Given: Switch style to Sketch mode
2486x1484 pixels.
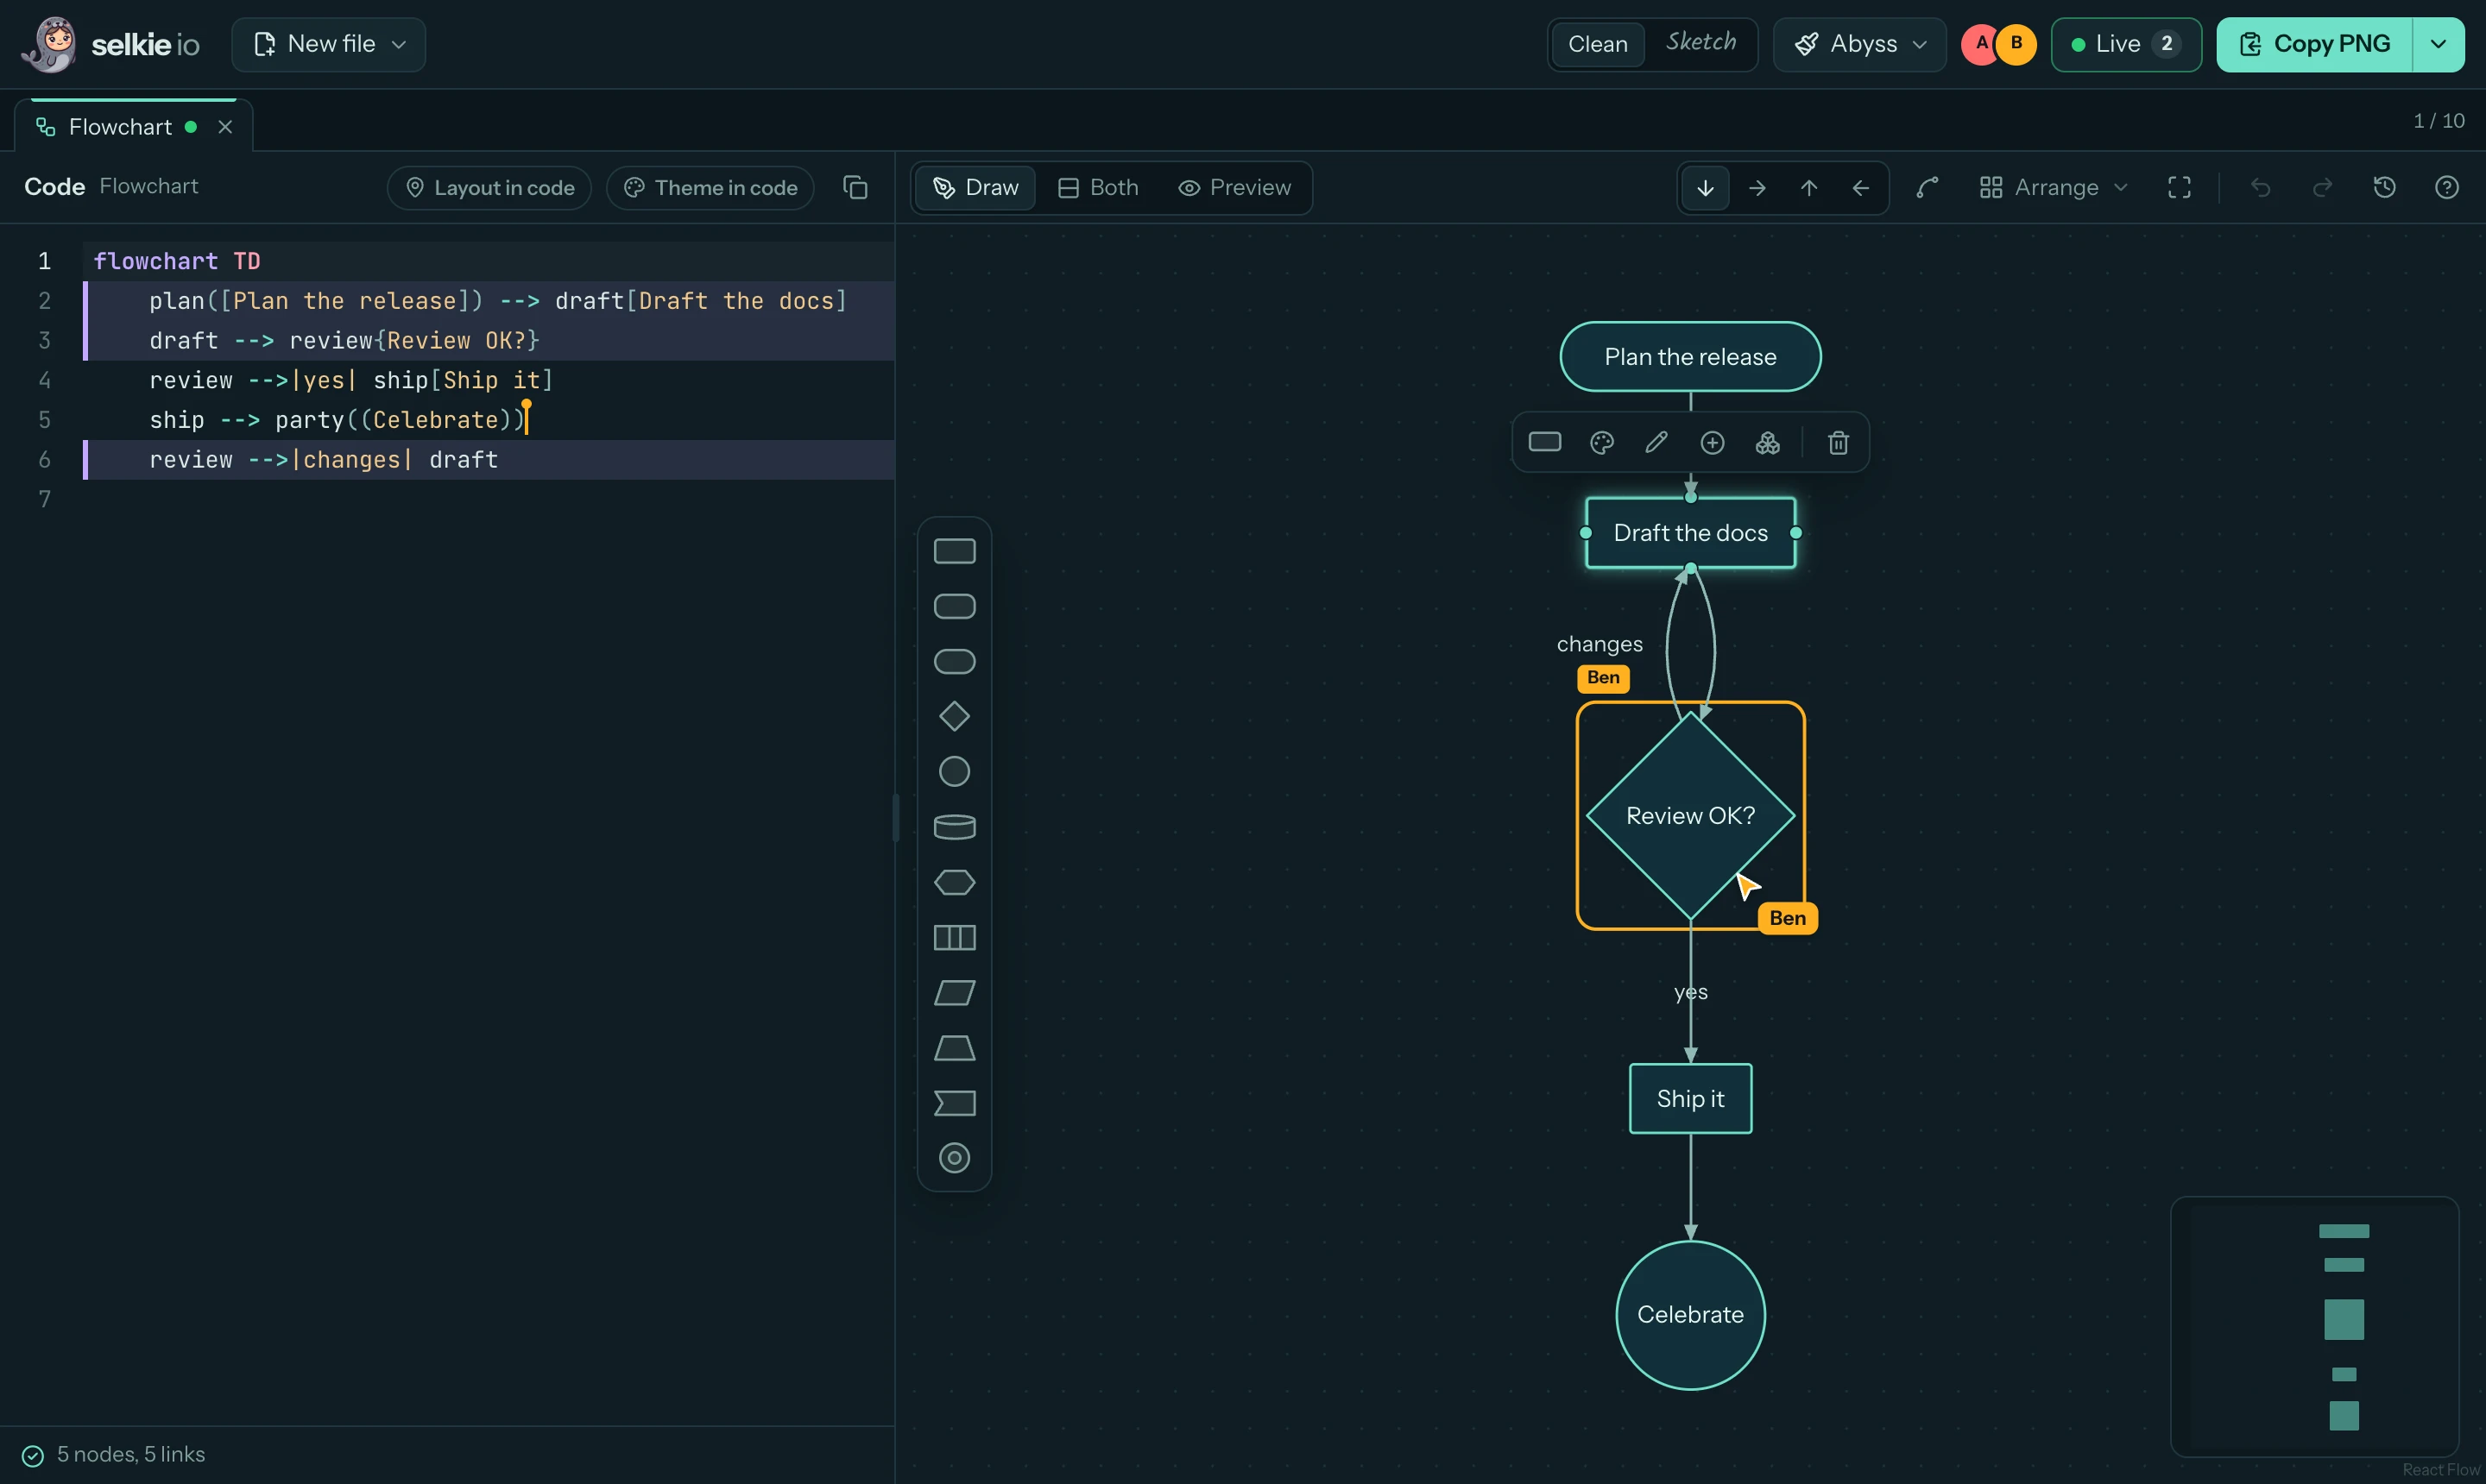Looking at the screenshot, I should pos(1700,43).
